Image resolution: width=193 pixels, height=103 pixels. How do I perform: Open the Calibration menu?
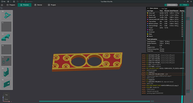(x=29, y=2)
